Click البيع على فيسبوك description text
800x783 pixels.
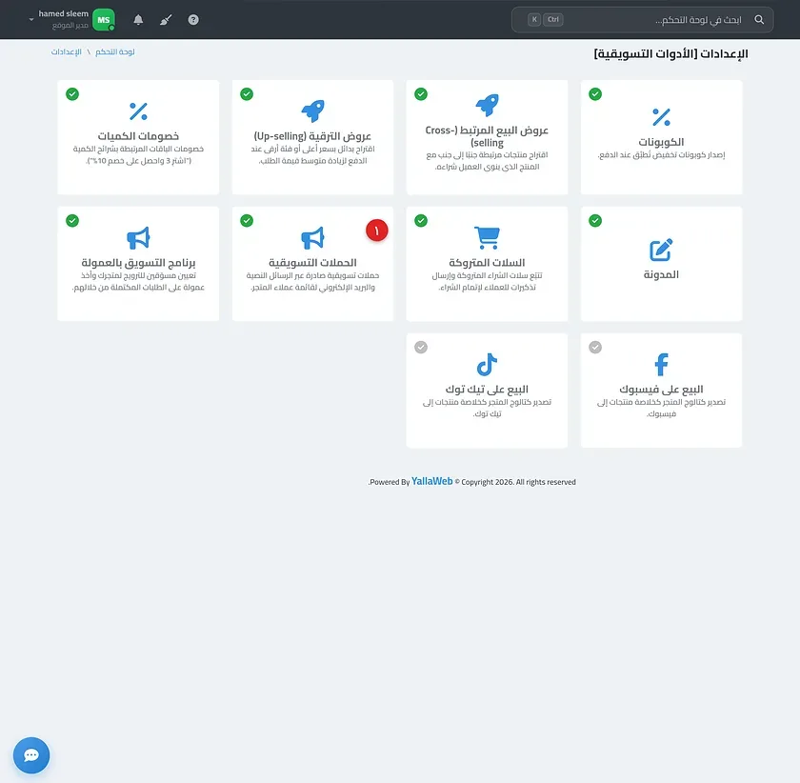[661, 408]
